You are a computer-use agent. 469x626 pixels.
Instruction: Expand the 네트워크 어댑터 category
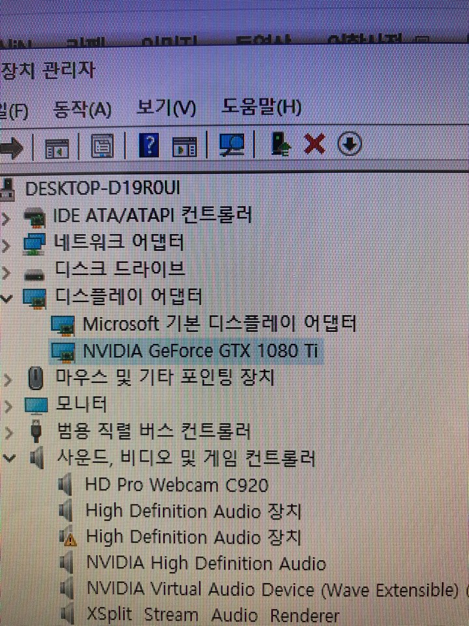click(7, 245)
